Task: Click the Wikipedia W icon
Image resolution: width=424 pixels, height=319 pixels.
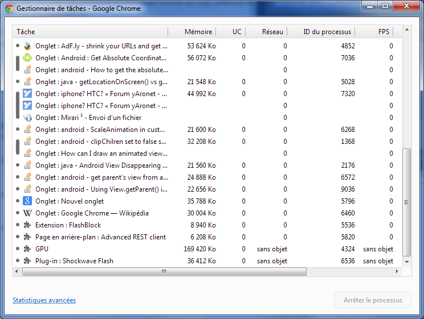Action: (27, 213)
